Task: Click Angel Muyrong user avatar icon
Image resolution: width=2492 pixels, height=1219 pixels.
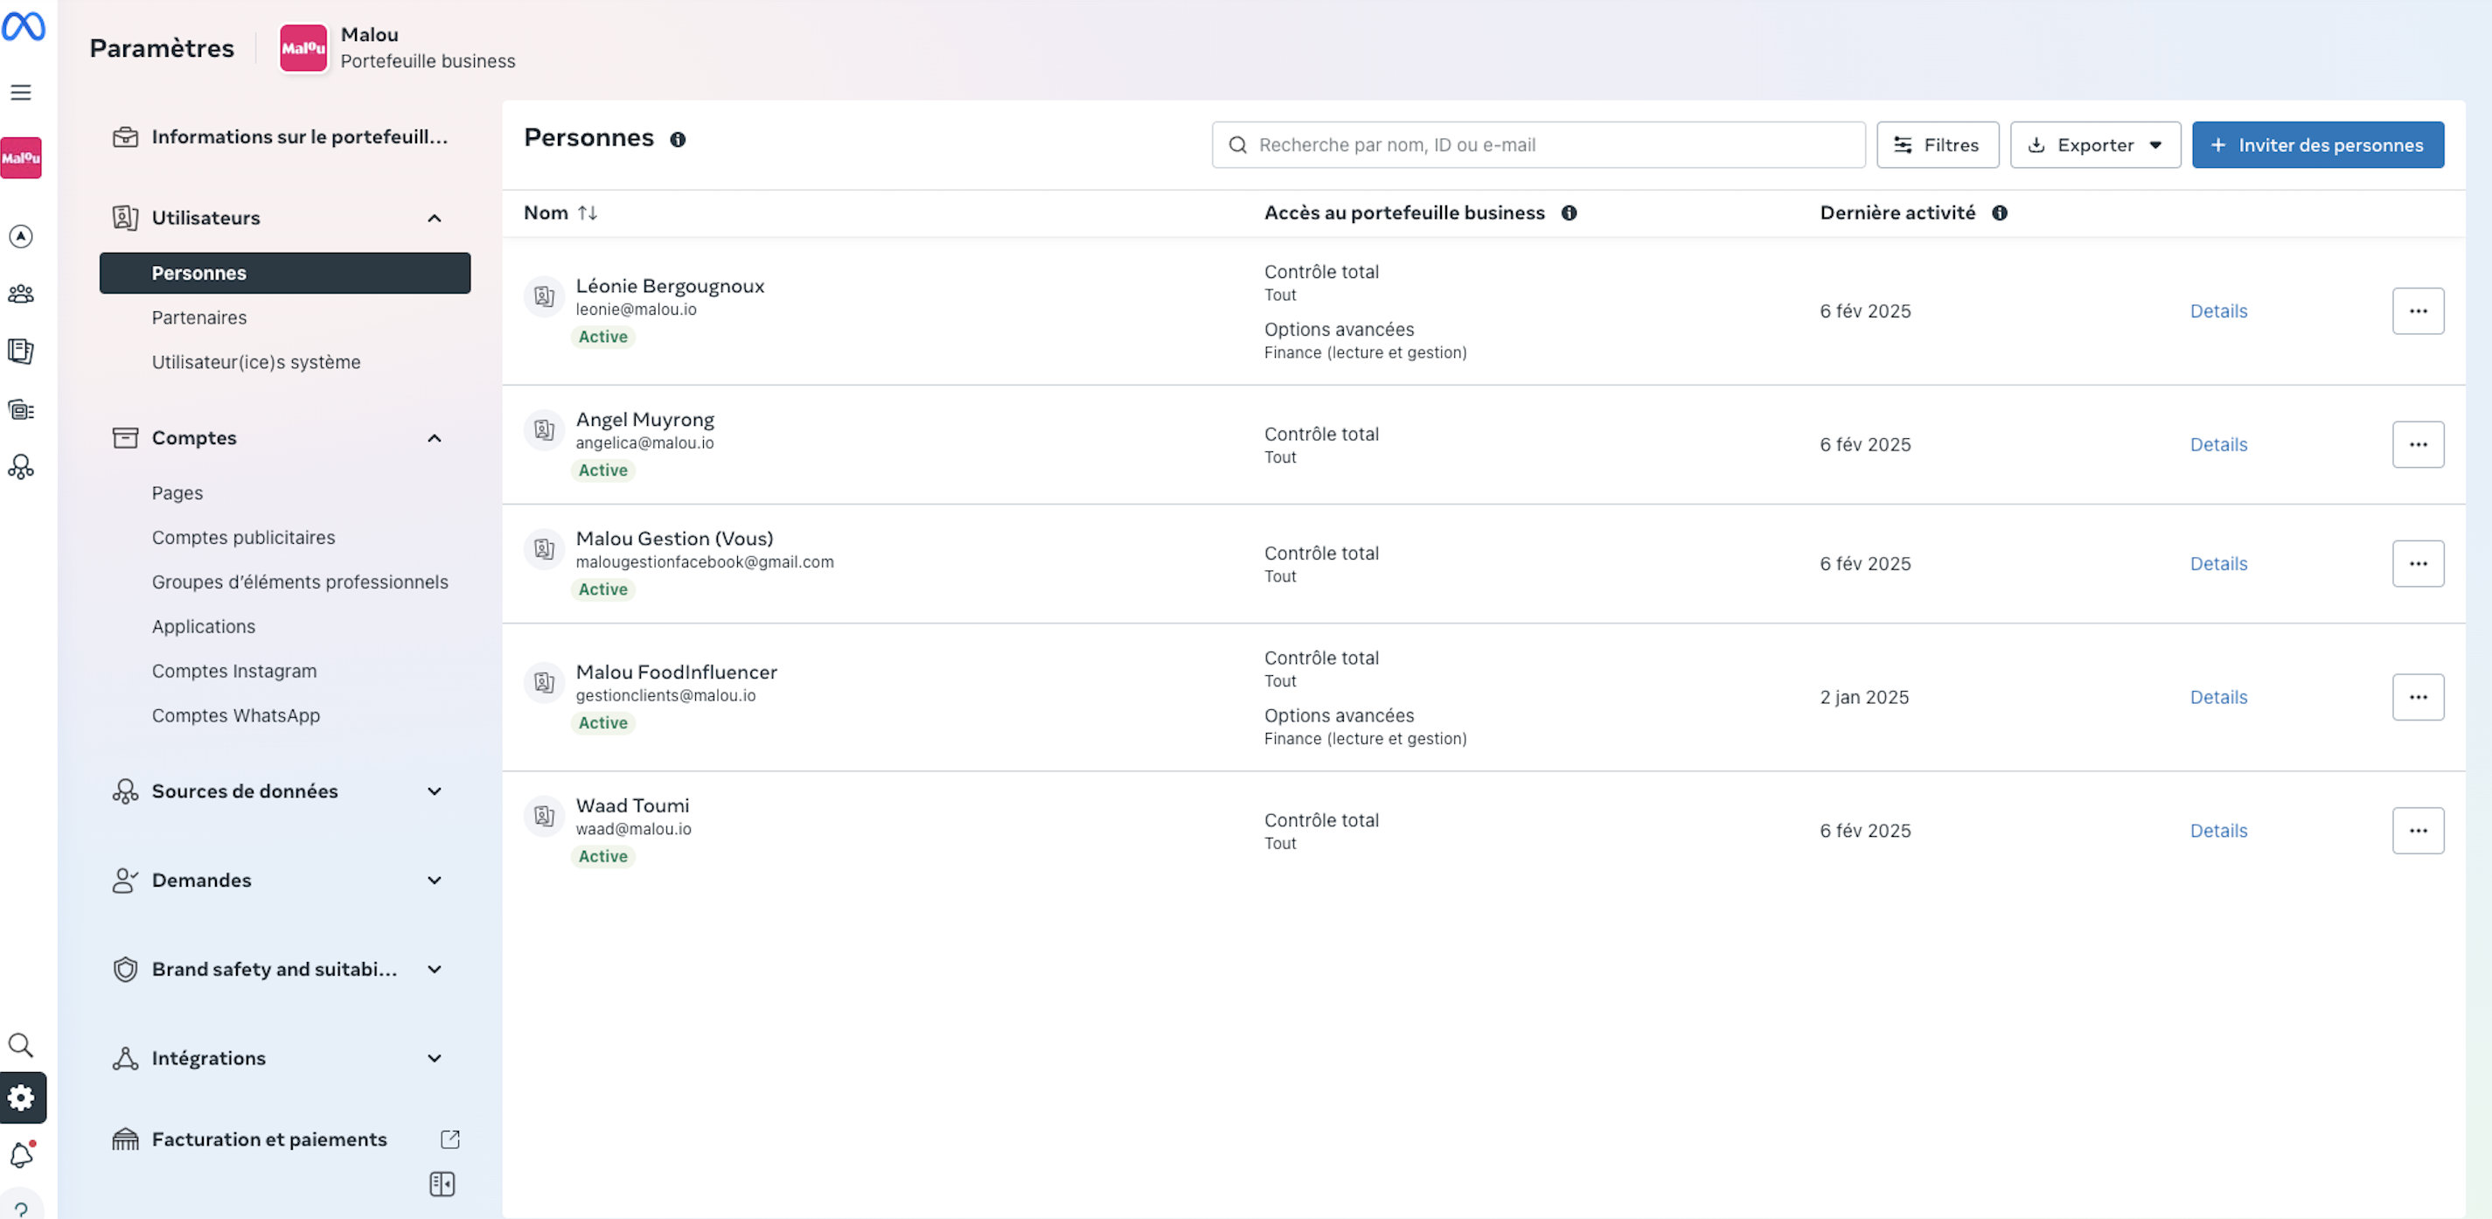Action: 544,429
